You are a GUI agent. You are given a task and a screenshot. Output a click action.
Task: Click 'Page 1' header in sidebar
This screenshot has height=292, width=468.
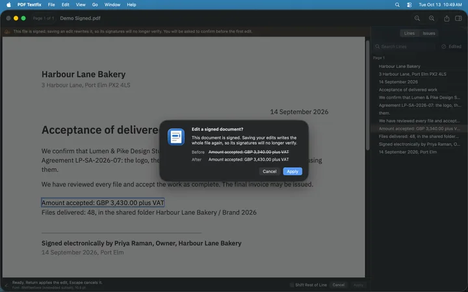point(379,58)
